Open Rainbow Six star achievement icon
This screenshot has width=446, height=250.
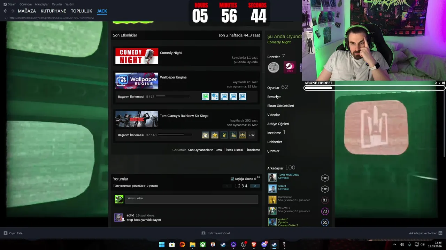click(215, 135)
